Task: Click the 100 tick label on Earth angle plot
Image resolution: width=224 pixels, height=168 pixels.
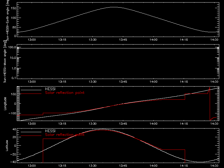Action: 13,18
